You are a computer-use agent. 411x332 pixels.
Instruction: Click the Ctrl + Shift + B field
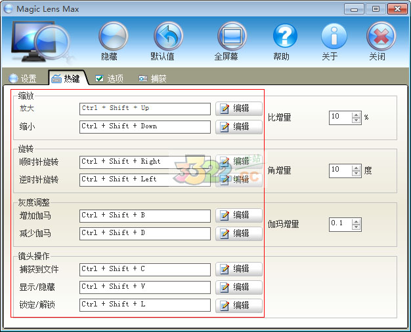point(145,215)
